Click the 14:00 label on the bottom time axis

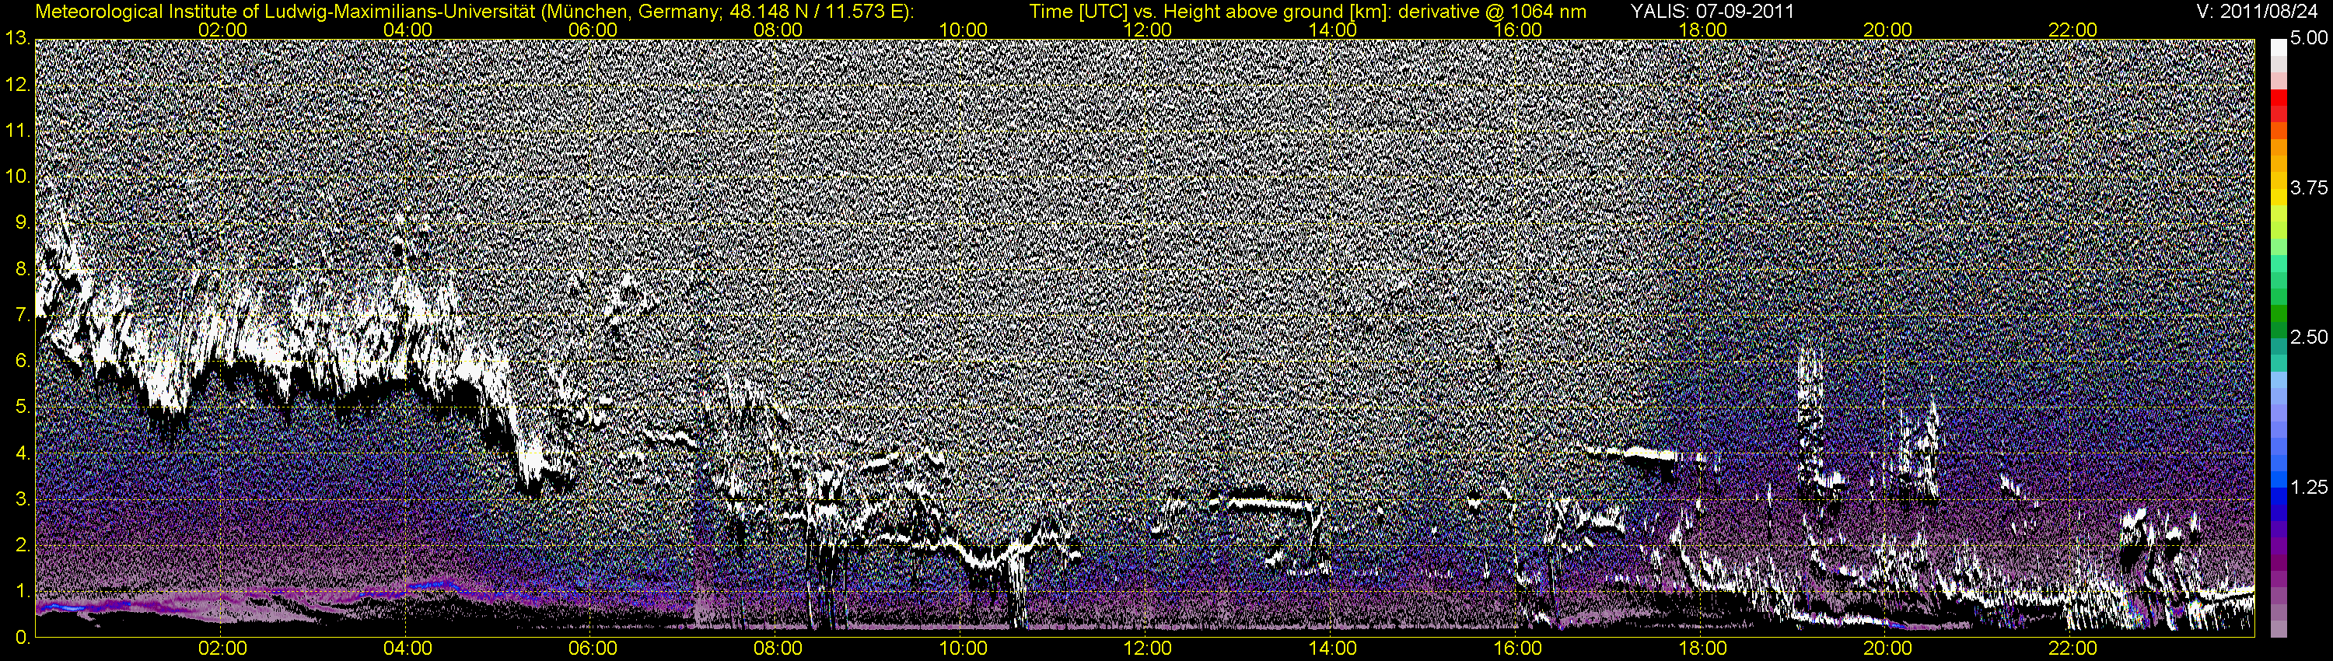1333,649
